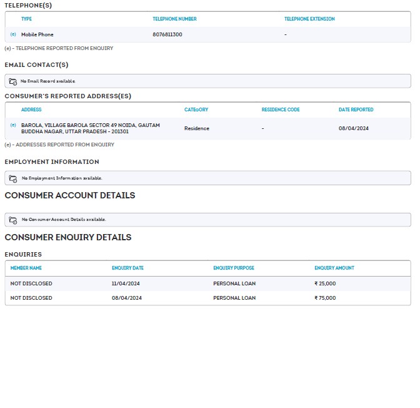Click the ENQUIRY AMOUNT column header
420x408 pixels.
pyautogui.click(x=334, y=268)
